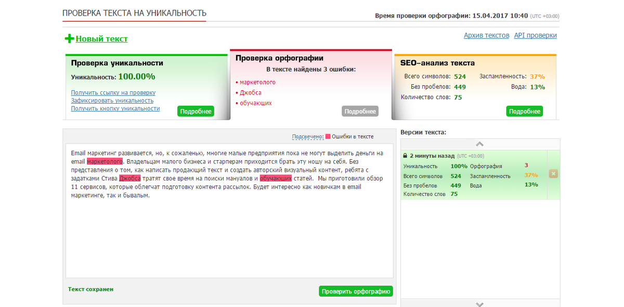
Task: Click the 100.00% uniqueness value
Action: pos(137,77)
